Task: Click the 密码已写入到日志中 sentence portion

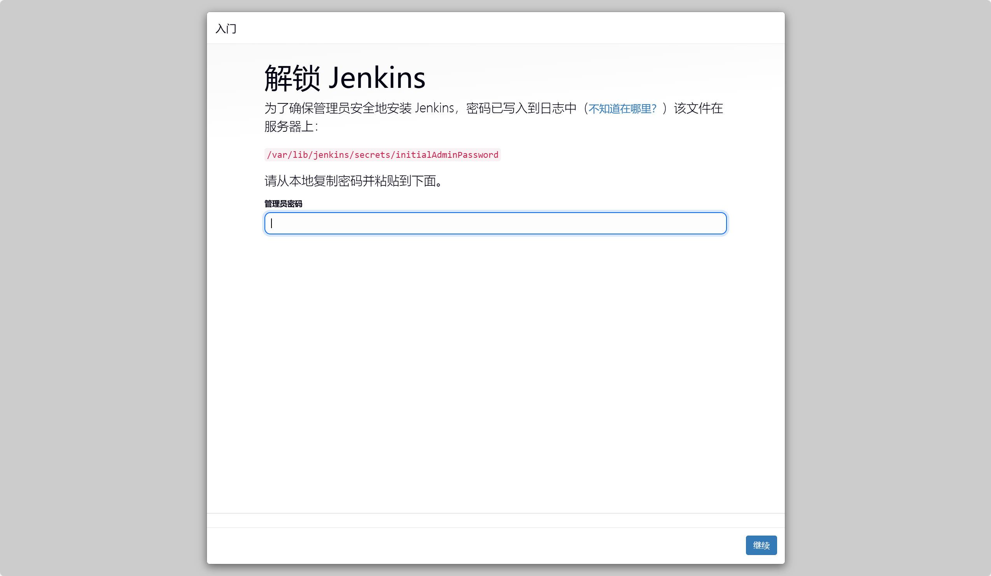Action: click(521, 108)
